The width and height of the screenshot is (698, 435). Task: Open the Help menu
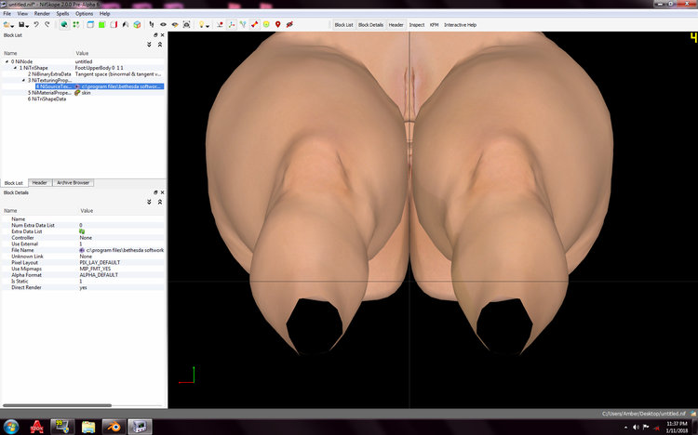[x=104, y=14]
